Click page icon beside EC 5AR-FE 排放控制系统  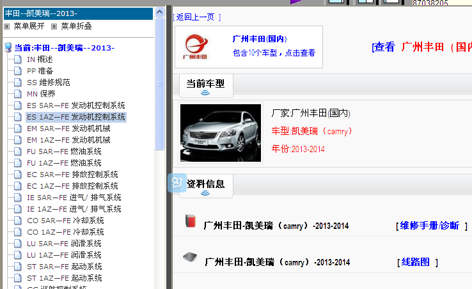click(x=18, y=175)
